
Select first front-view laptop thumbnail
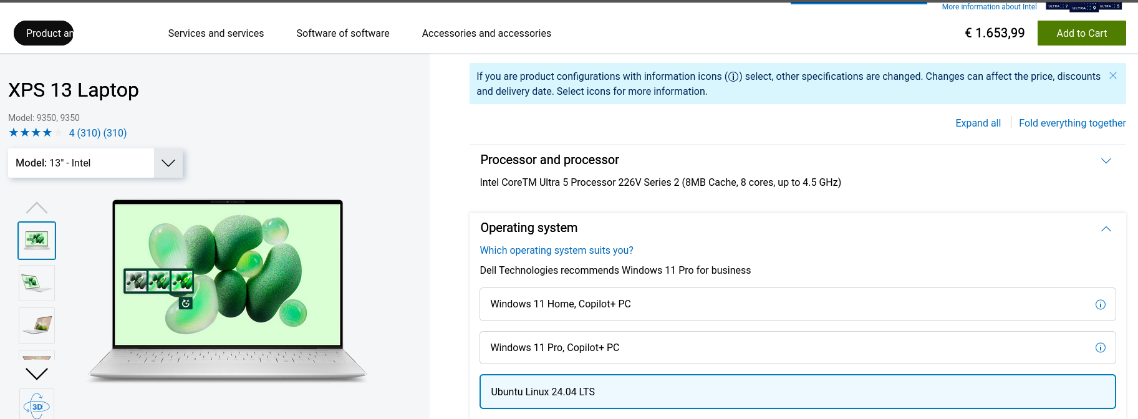37,240
